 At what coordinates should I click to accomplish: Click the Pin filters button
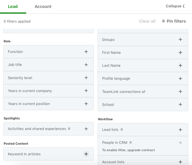tap(174, 21)
